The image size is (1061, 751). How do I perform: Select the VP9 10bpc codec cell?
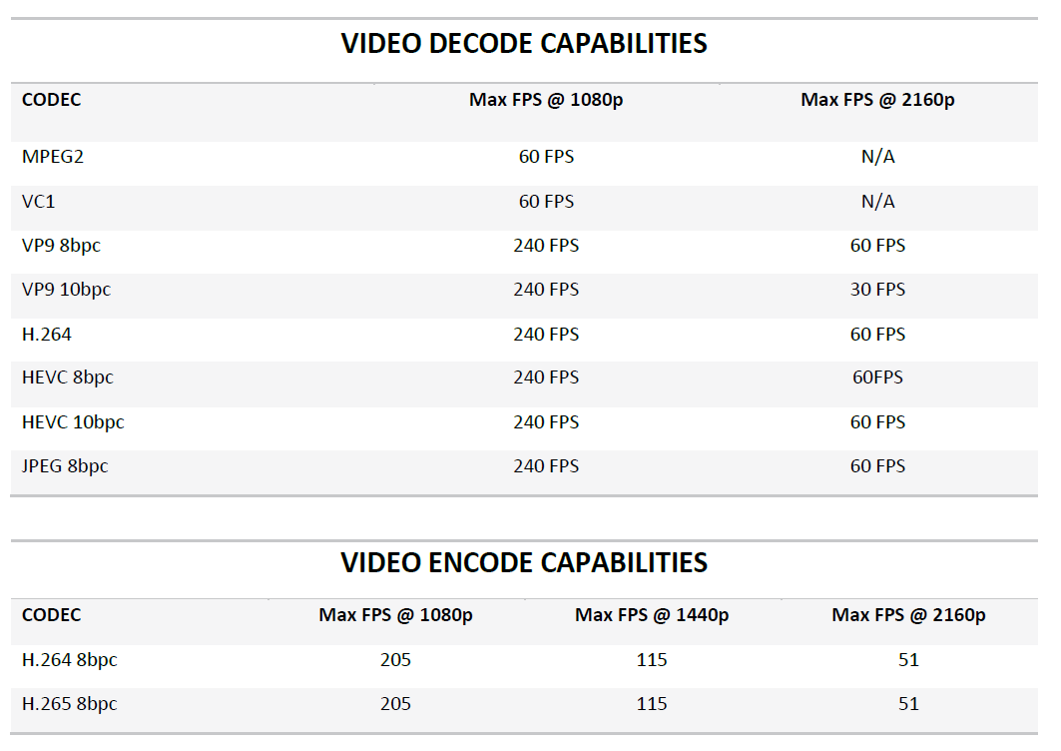tap(66, 290)
